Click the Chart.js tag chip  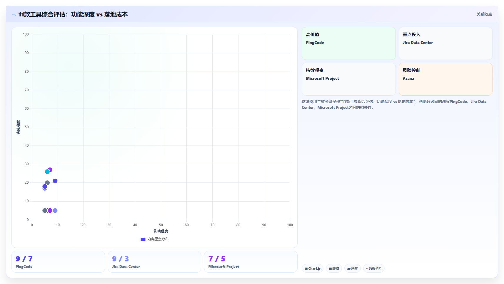pos(313,268)
